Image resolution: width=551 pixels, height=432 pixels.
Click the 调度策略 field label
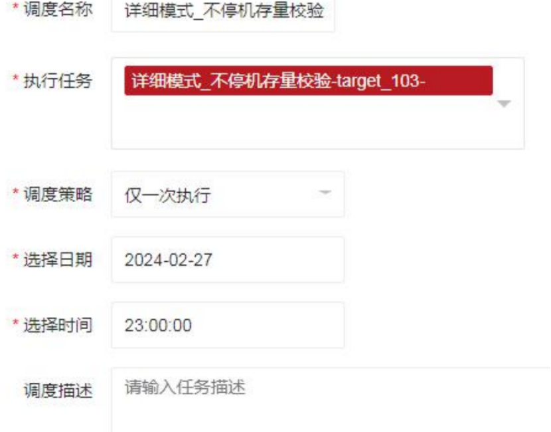[58, 194]
